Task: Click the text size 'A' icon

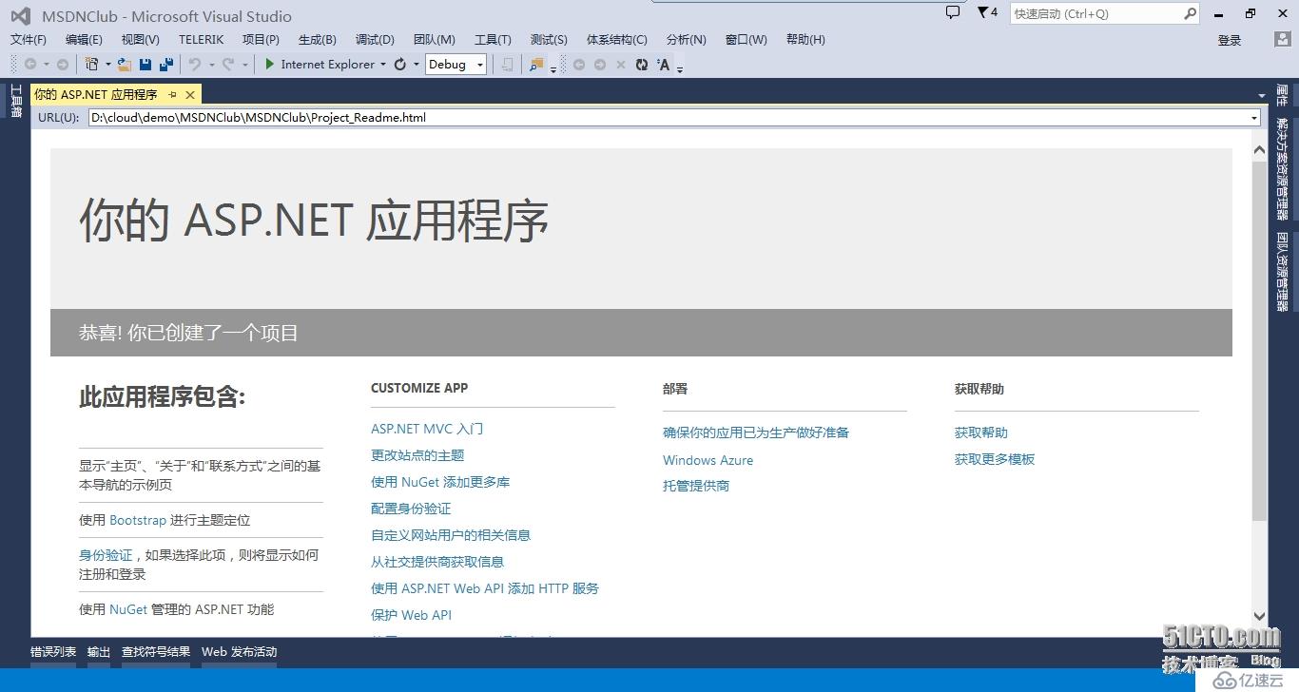Action: tap(664, 65)
